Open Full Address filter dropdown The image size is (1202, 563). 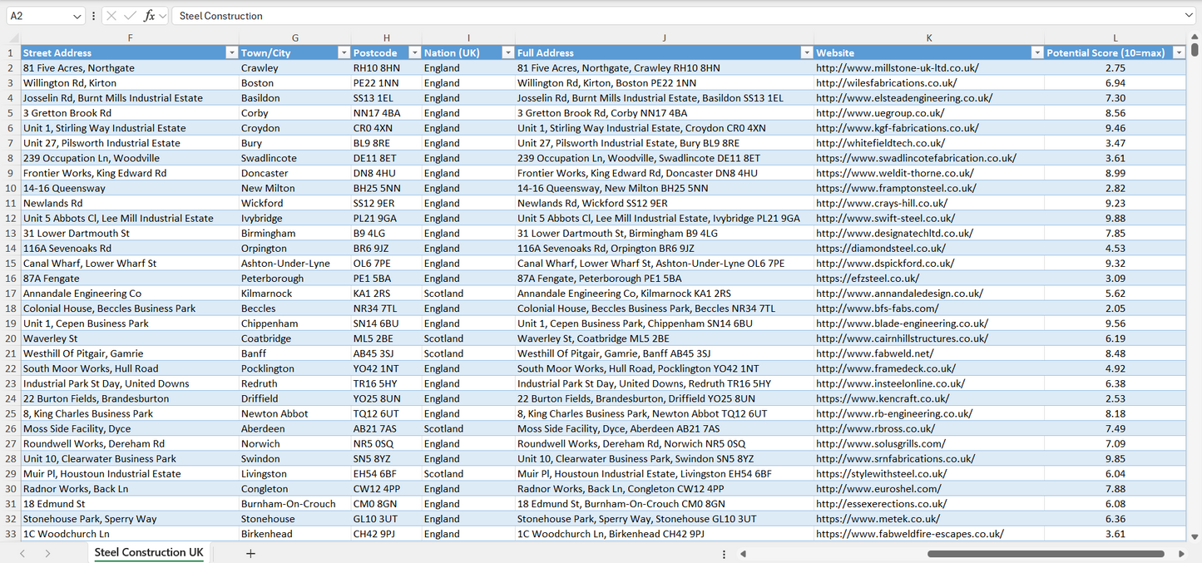pyautogui.click(x=806, y=52)
